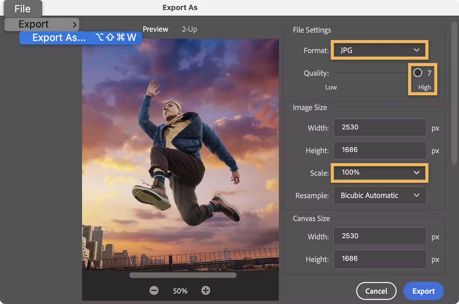
Task: Open the File menu
Action: pyautogui.click(x=22, y=9)
